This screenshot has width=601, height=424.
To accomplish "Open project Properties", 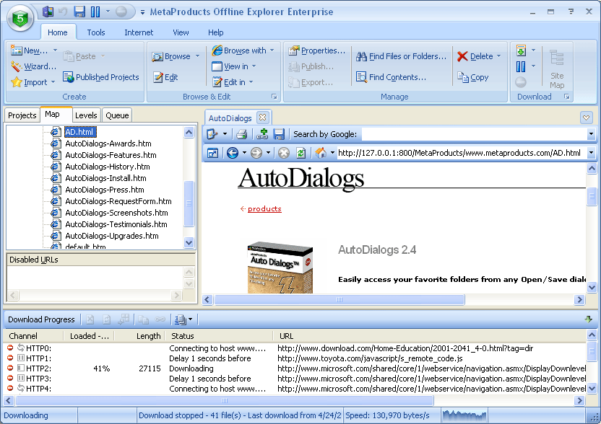I will click(317, 50).
